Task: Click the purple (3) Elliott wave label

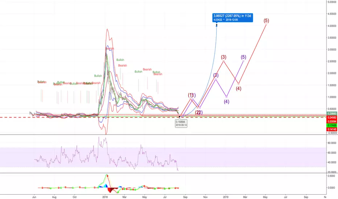Action: (x=216, y=75)
